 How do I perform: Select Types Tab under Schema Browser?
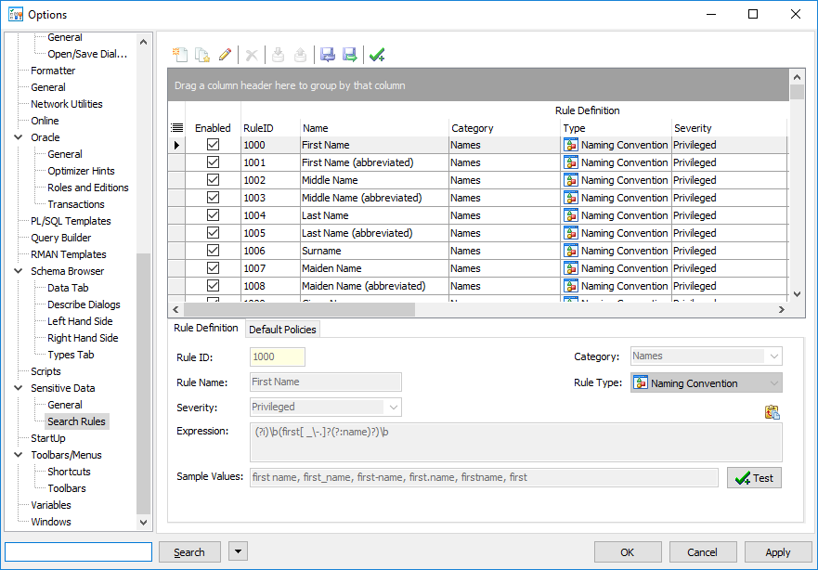tap(71, 355)
